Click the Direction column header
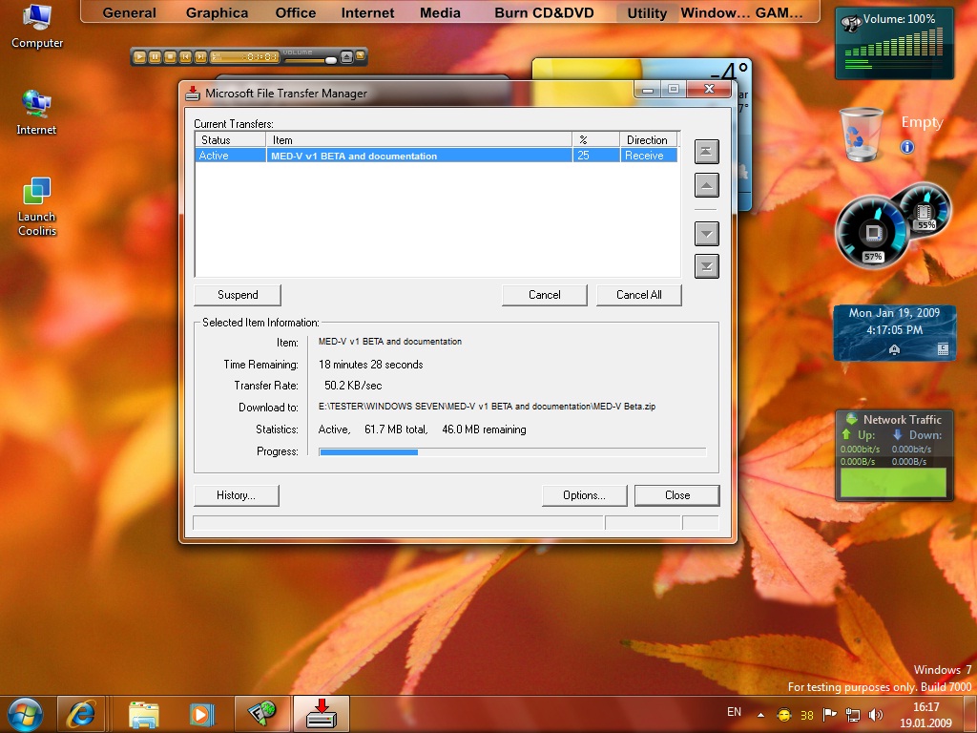 tap(648, 139)
